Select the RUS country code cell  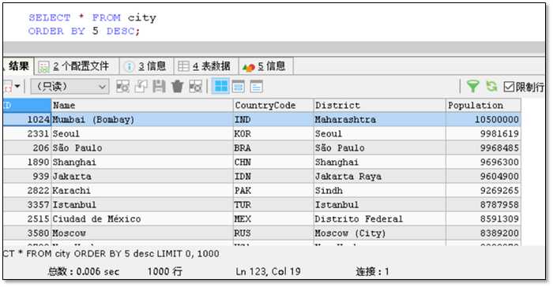point(273,233)
